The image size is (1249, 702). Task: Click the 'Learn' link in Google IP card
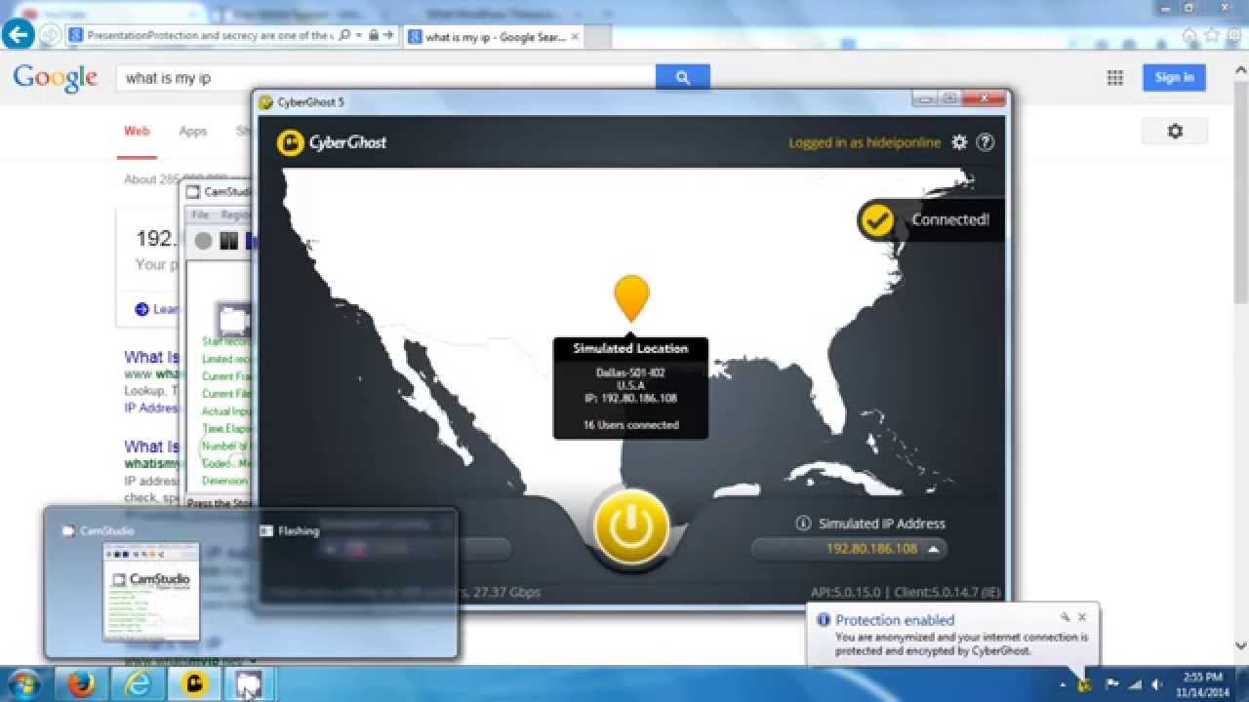[x=166, y=309]
